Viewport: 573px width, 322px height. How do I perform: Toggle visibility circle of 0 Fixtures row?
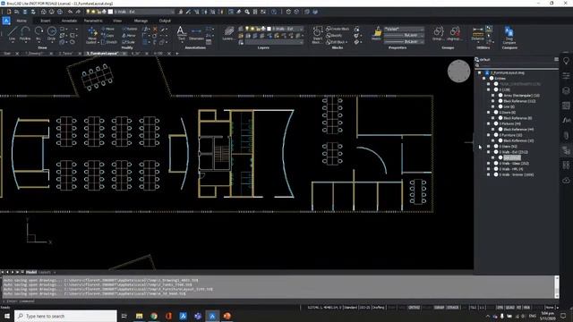point(496,123)
